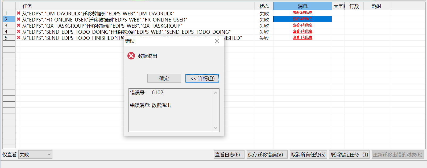Close the 错误 dialog with the X button
The image size is (427, 168).
click(x=217, y=41)
